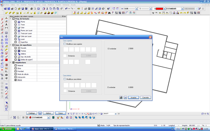
Task: Uncheck the Altura checkbox
Action: [x=15, y=80]
